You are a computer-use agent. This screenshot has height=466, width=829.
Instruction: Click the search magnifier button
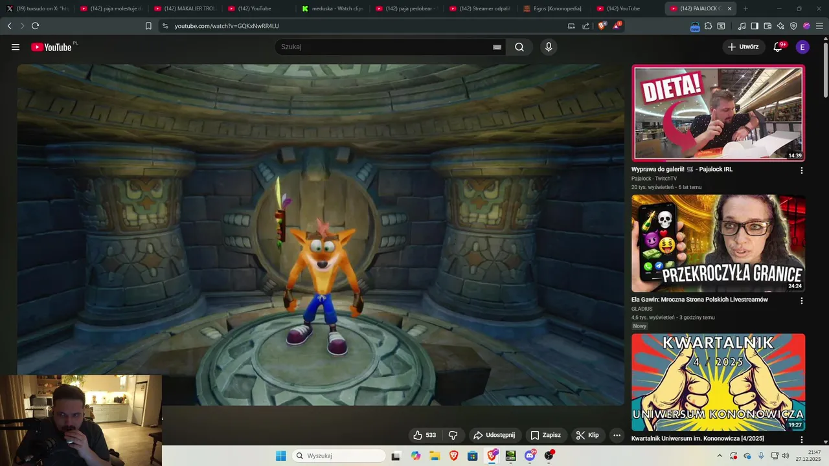point(519,47)
